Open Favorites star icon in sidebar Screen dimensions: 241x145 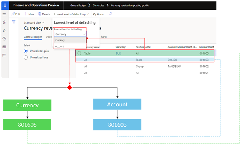(4, 31)
